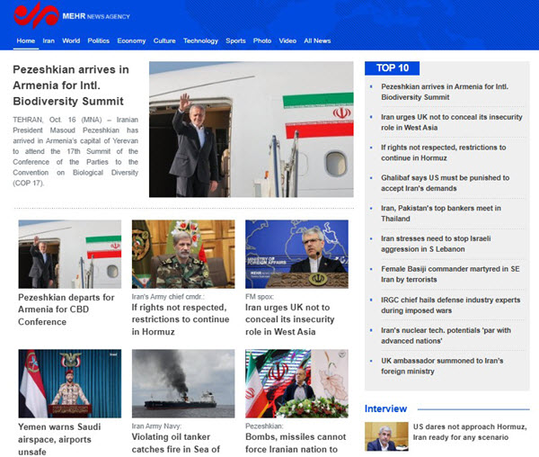
Task: Click the 'FM spox:' label
Action: (x=260, y=297)
